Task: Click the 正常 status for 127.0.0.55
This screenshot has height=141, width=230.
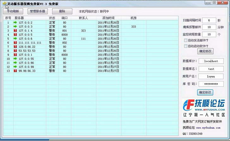Action: pyautogui.click(x=52, y=59)
